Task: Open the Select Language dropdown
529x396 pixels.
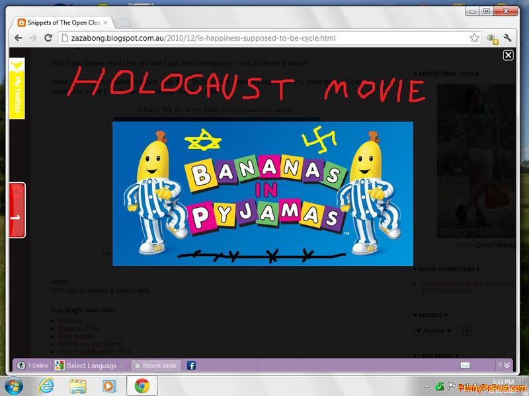Action: [x=91, y=366]
